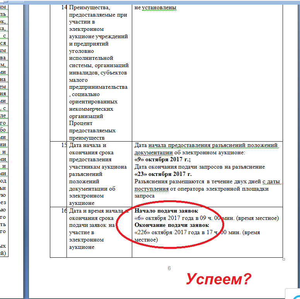Click the bold "Окончание подачи заявок" heading
The width and height of the screenshot is (300, 299).
pyautogui.click(x=172, y=225)
